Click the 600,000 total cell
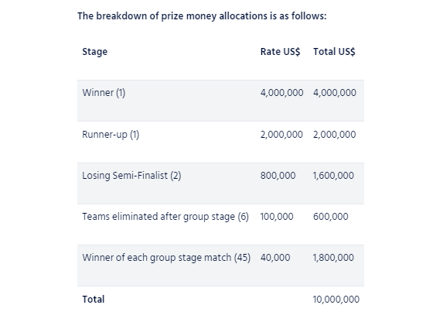Screen dimensions: 433x329 331,217
